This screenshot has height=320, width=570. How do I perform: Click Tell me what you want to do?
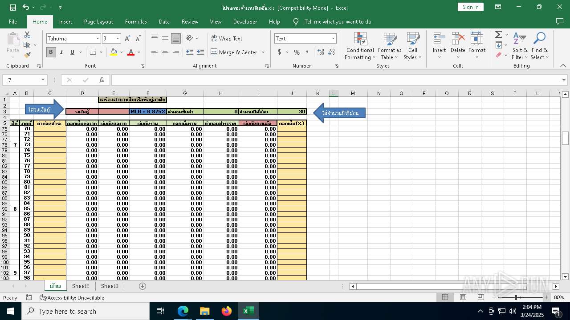click(338, 22)
